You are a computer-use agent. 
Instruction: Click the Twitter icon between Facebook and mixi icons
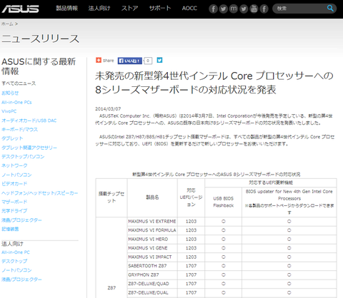pos(224,9)
